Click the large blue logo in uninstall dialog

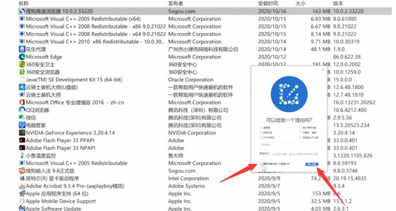click(289, 94)
